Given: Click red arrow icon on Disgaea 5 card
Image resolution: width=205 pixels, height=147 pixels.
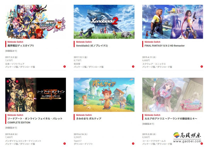Looking at the screenshot, I should [x=64, y=67].
